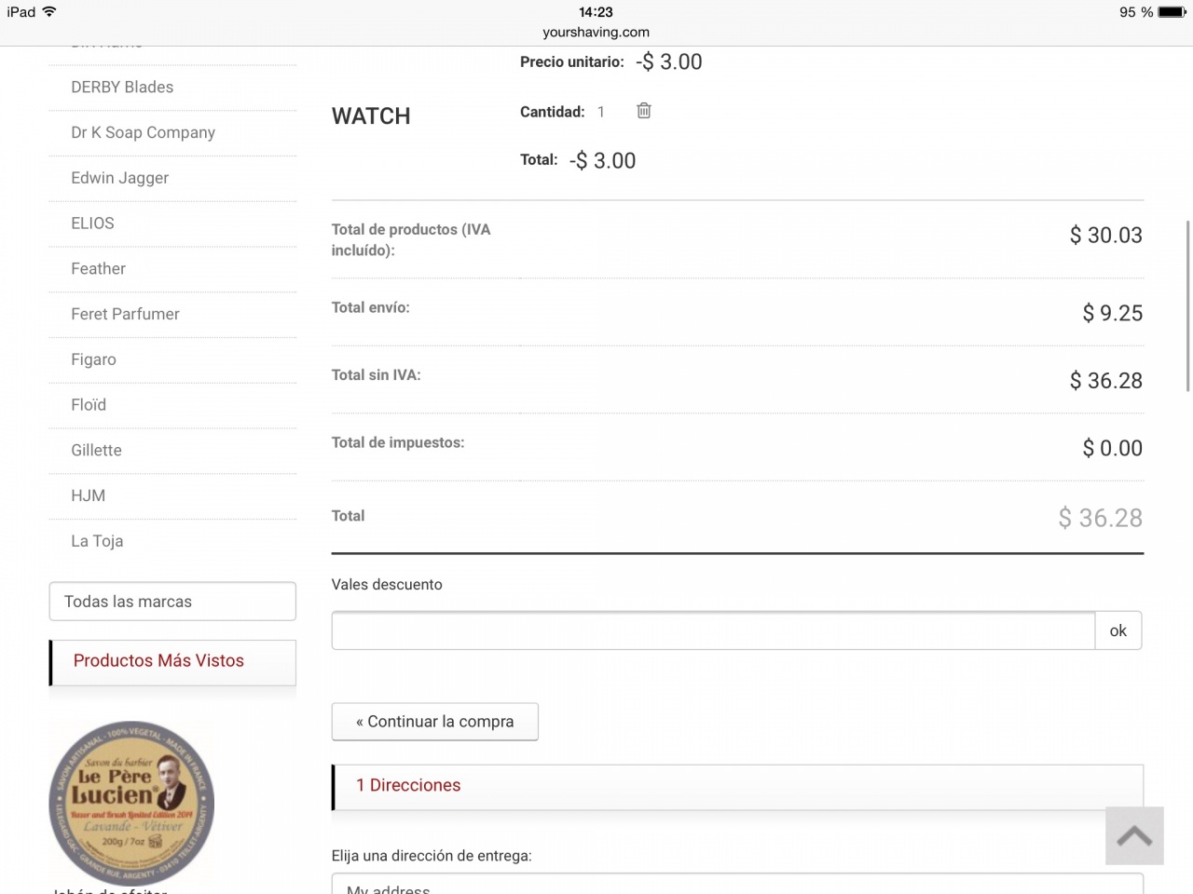Expand the Todas las marcas dropdown
The width and height of the screenshot is (1193, 894).
click(172, 602)
